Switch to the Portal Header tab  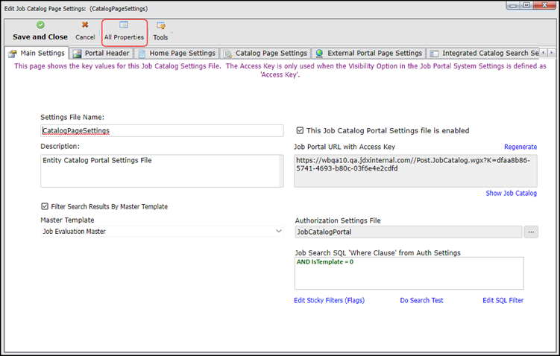click(x=102, y=53)
